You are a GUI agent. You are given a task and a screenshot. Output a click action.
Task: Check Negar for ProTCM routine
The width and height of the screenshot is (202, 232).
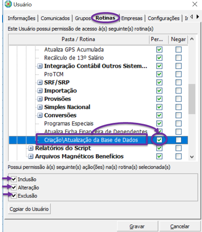(x=179, y=74)
